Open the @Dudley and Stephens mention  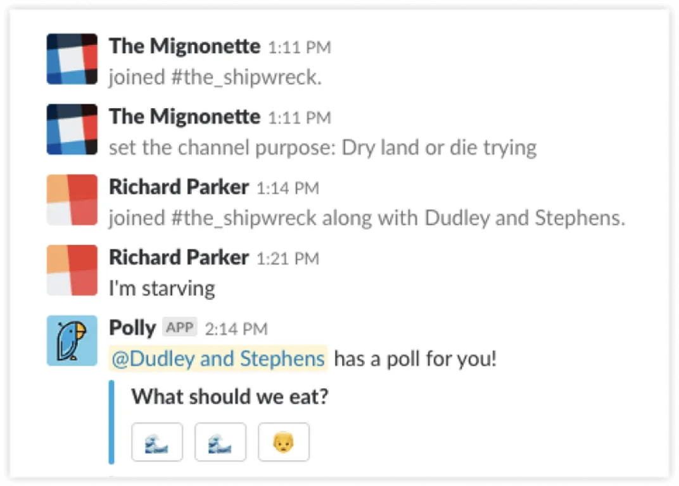pos(217,358)
